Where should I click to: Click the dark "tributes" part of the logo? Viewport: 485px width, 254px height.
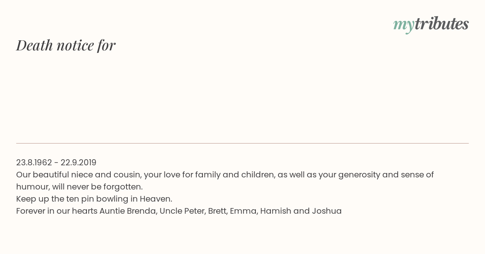441,24
